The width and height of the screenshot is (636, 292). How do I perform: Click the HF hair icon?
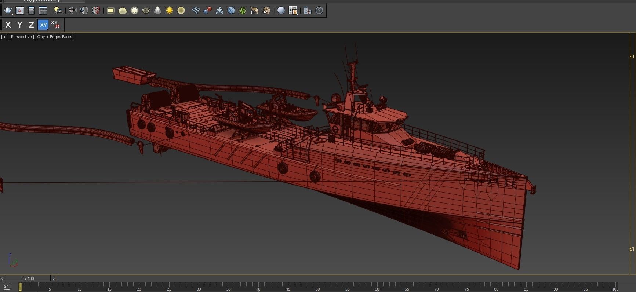click(255, 11)
